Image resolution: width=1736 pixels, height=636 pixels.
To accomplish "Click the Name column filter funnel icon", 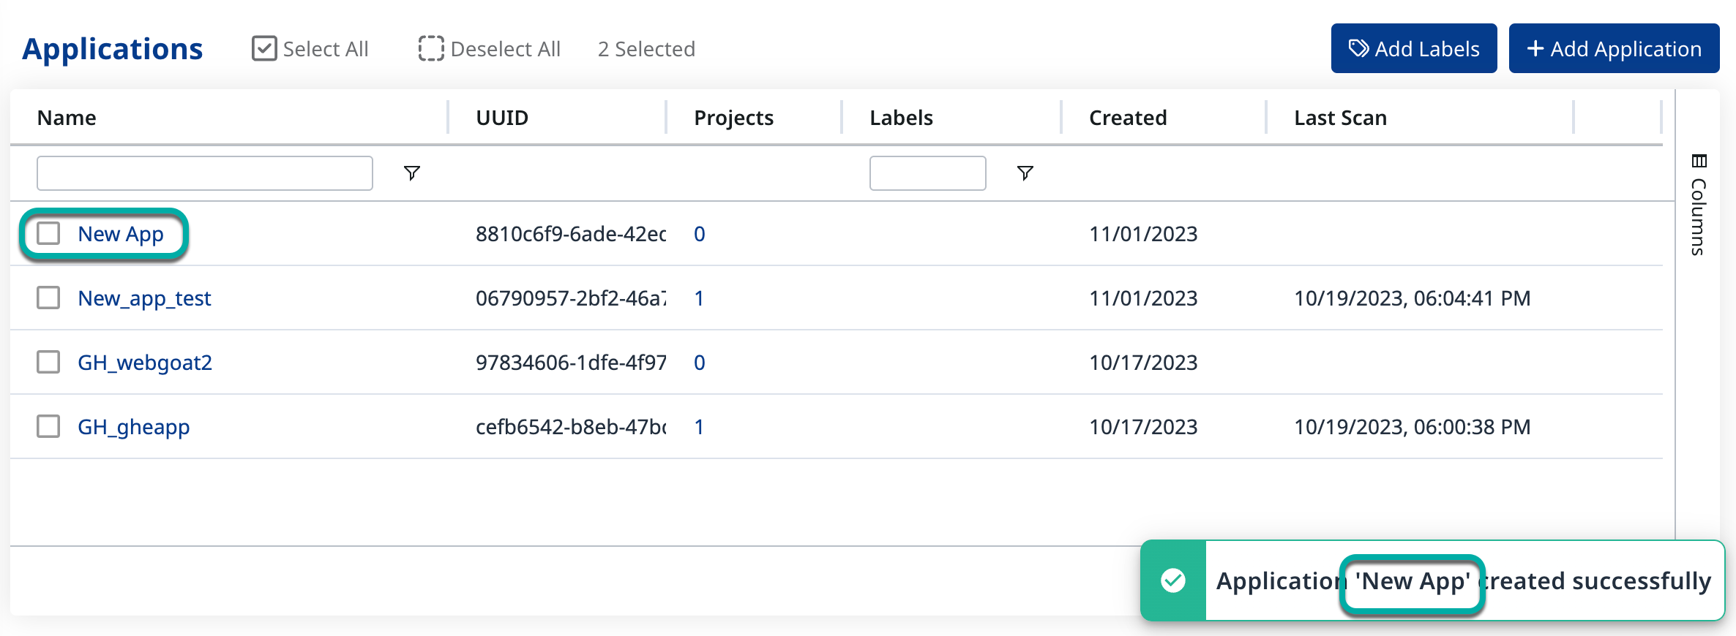I will coord(412,173).
